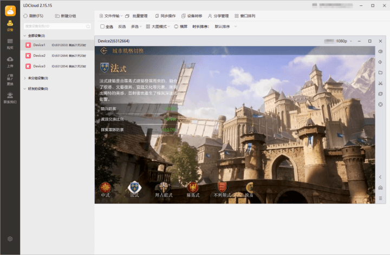Tap the Android back arrow in device toolbar
Screen dimensions: 390x255
pyautogui.click(x=380, y=177)
